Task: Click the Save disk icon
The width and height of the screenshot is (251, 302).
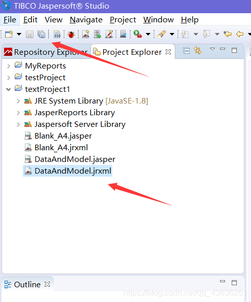Action: (x=29, y=35)
